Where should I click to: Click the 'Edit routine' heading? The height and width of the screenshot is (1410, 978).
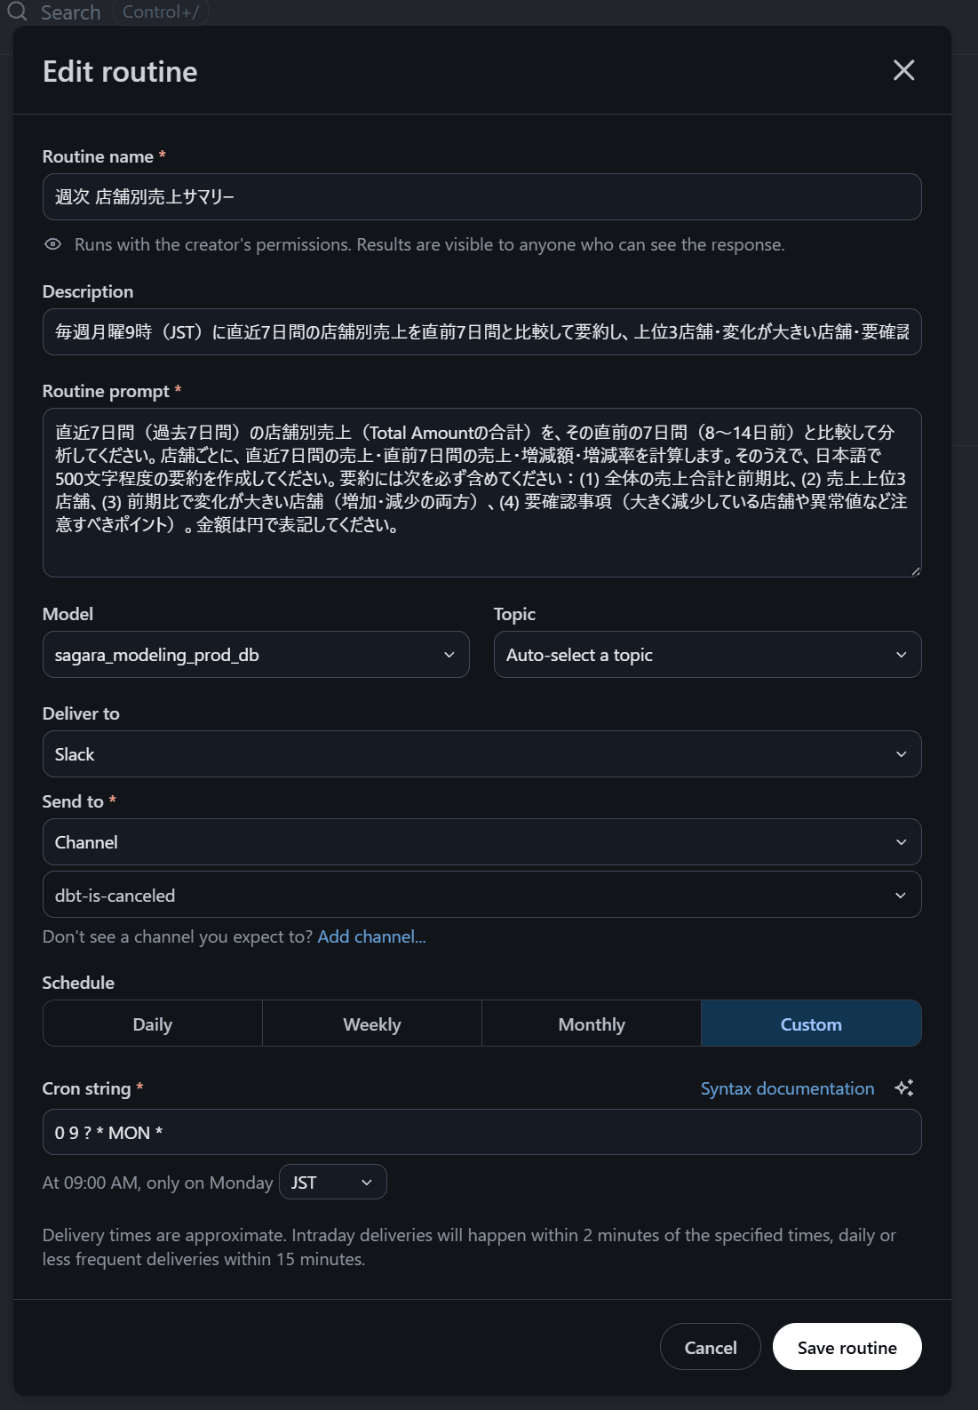click(x=120, y=71)
